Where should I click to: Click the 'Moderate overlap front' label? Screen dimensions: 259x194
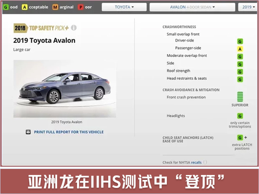[187, 56]
